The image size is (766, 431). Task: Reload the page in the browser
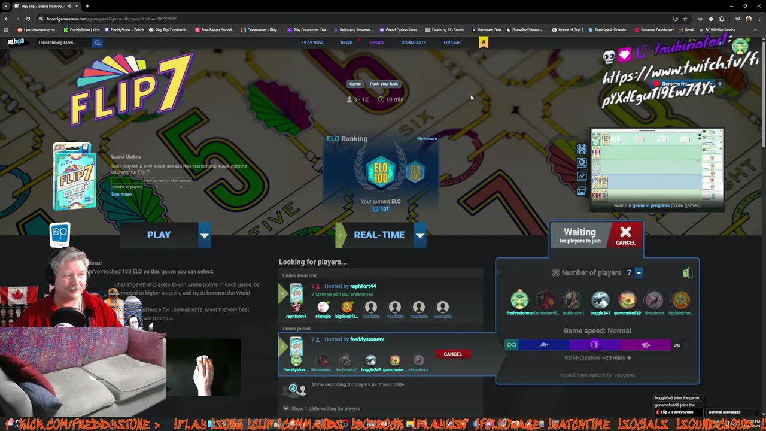pos(28,19)
